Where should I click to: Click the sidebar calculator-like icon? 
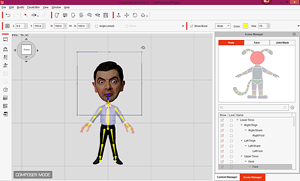pyautogui.click(x=5, y=98)
